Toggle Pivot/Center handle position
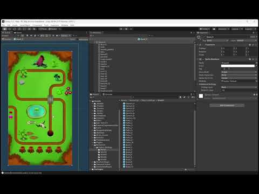 tap(43, 29)
